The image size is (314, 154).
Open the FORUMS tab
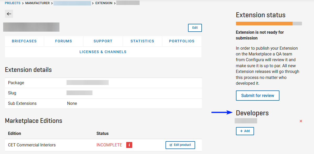63,41
